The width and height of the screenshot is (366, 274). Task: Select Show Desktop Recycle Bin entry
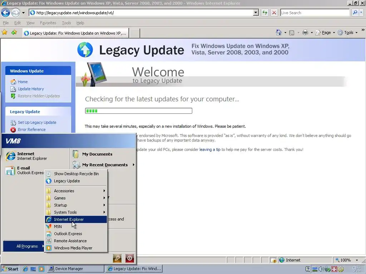click(x=76, y=174)
